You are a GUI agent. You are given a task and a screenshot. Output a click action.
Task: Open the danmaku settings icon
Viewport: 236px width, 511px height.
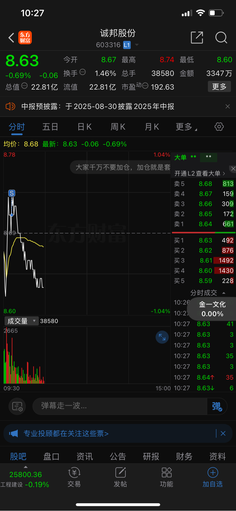tap(17, 406)
